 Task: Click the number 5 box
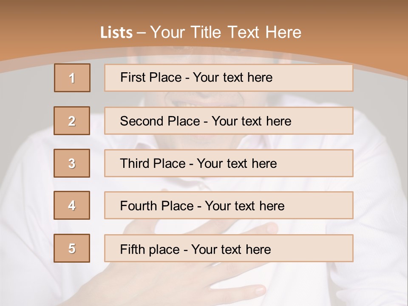(72, 248)
